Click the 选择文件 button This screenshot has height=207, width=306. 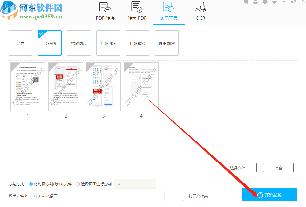(238, 168)
